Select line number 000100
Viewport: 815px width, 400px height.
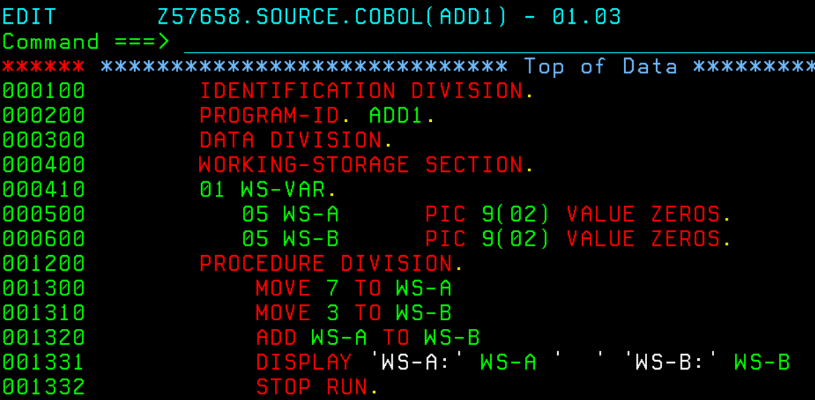click(x=43, y=90)
